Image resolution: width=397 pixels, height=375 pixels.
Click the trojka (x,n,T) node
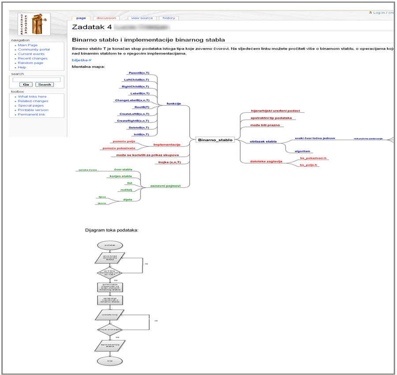[x=170, y=162]
